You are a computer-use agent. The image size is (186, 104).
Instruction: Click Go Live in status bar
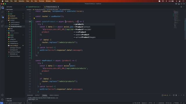click(x=169, y=103)
